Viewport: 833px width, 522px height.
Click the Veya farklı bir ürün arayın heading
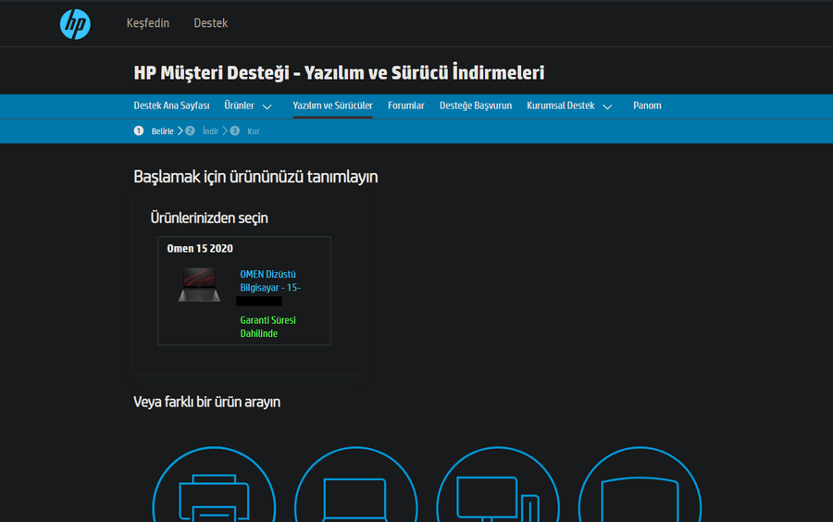(206, 402)
